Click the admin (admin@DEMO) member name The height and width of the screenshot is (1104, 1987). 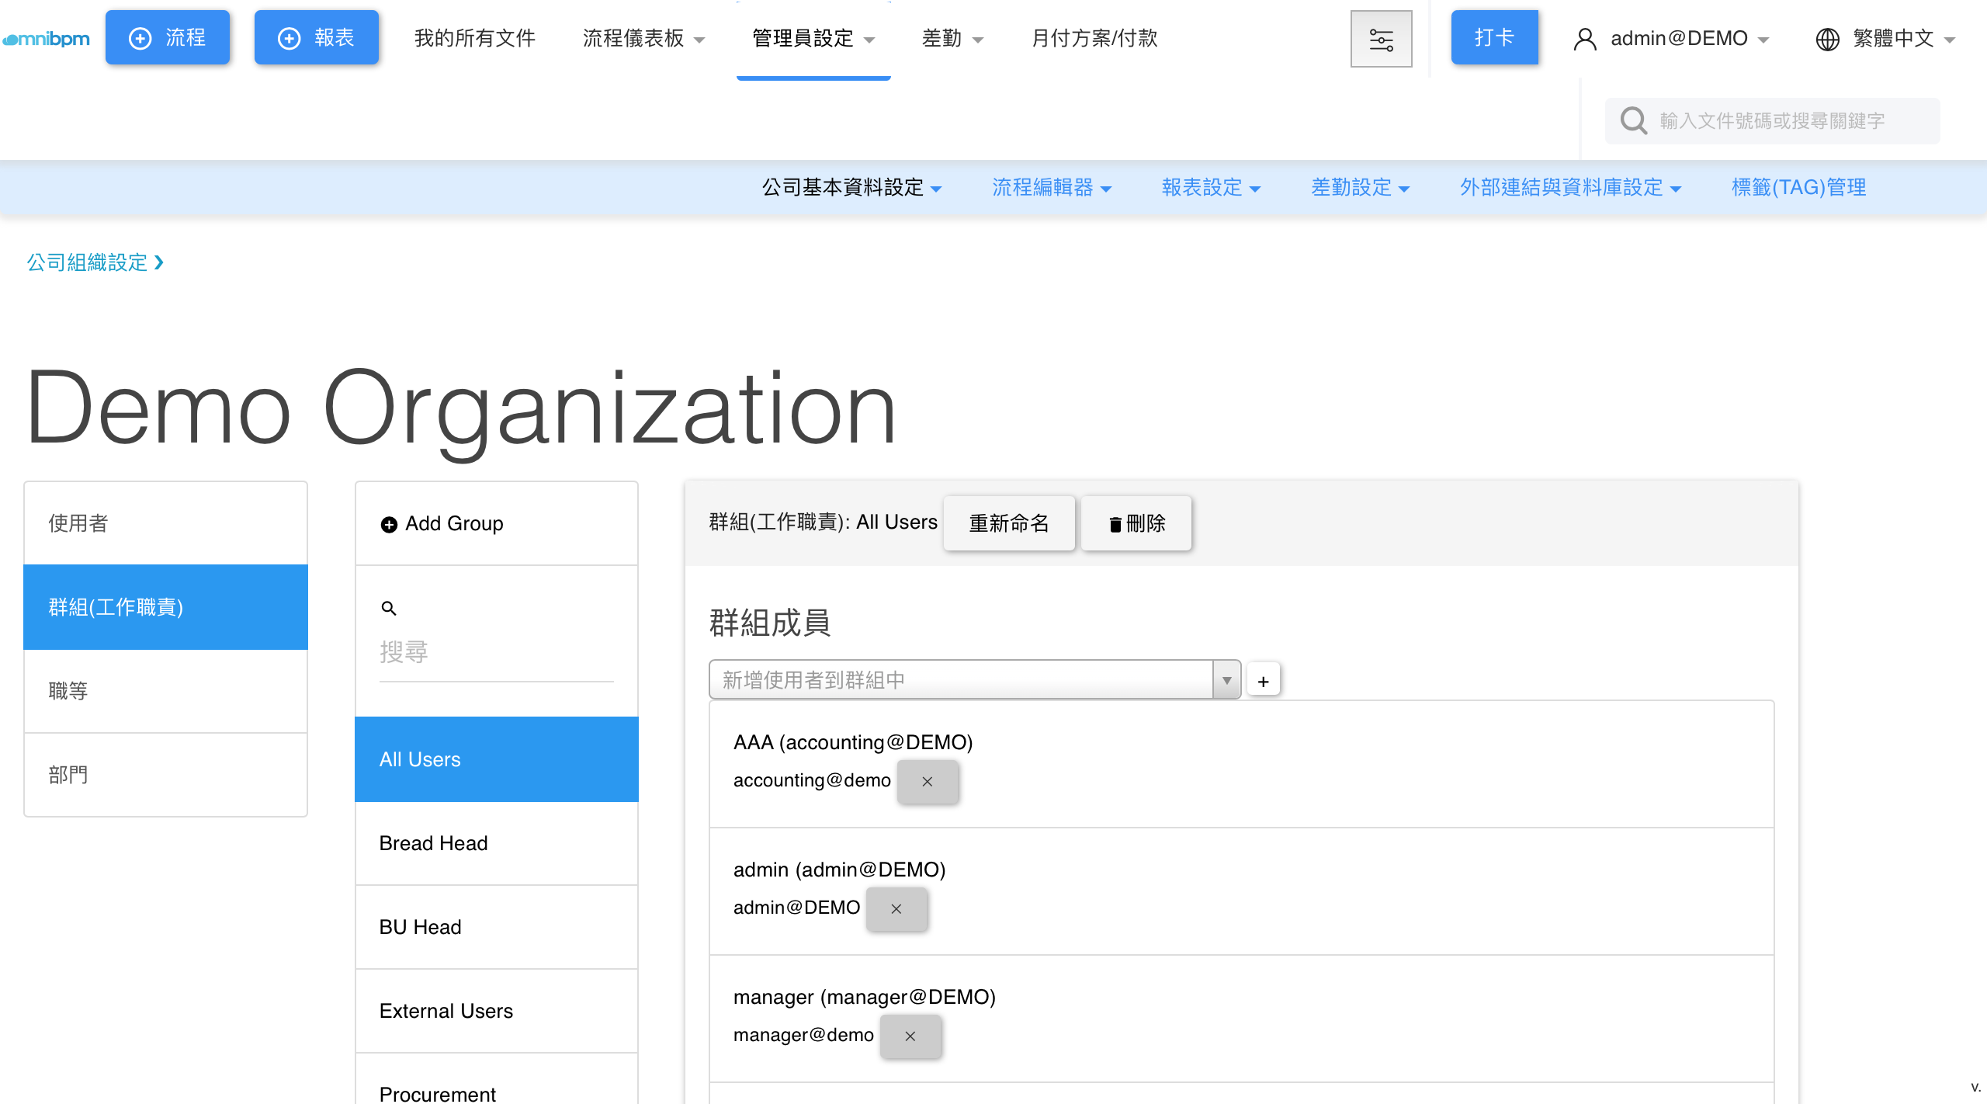click(x=840, y=870)
